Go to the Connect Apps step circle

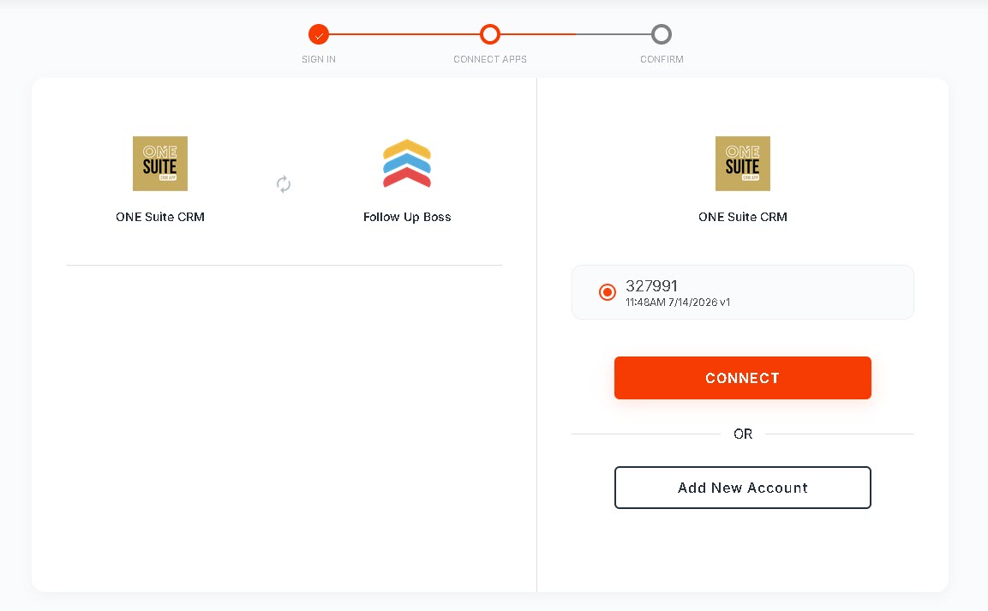(x=490, y=34)
